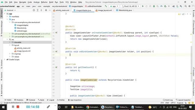The width and height of the screenshot is (195, 110).
Task: Open the Navigate menu
Action: tap(23, 2)
